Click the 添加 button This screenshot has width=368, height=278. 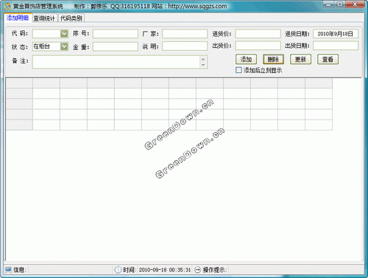click(246, 59)
